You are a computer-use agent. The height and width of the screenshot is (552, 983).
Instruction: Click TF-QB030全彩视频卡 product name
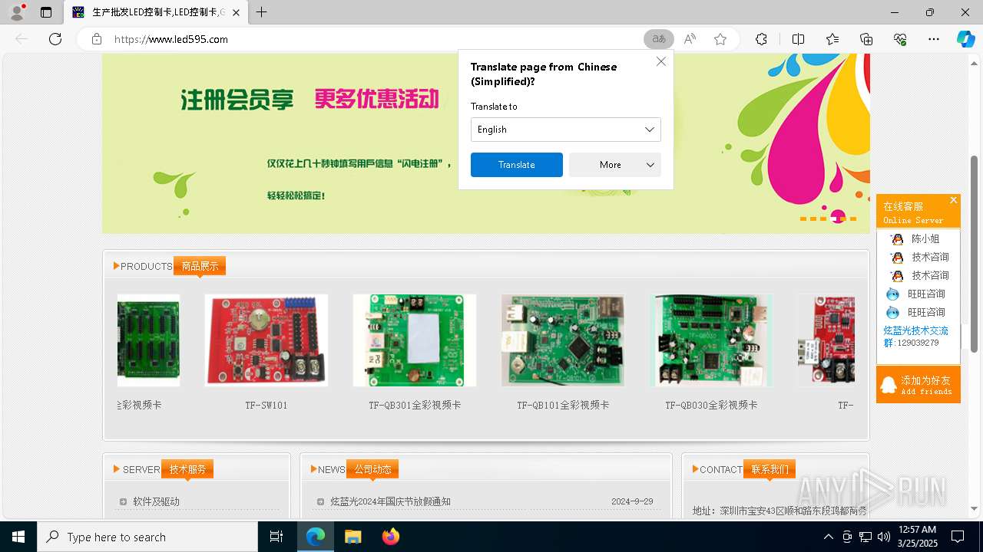(x=711, y=405)
